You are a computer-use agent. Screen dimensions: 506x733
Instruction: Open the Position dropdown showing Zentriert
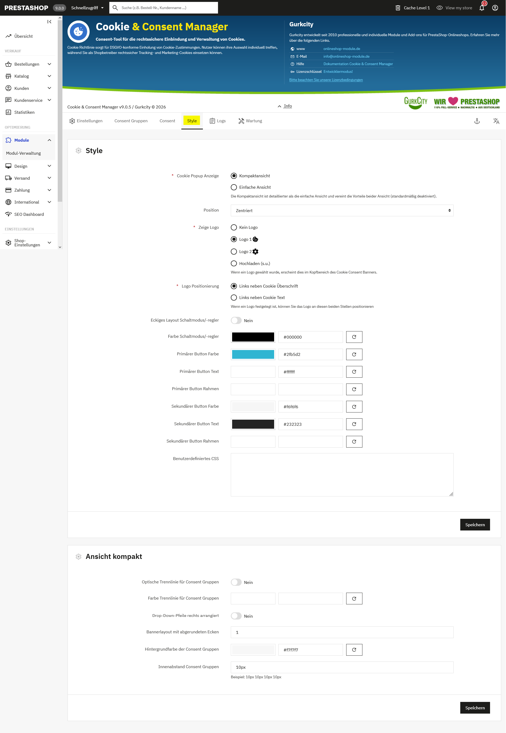(342, 210)
